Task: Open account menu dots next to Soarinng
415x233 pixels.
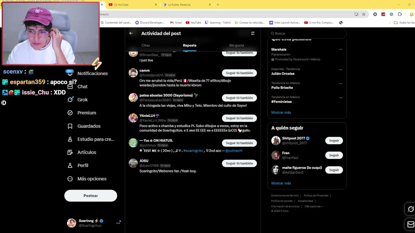Action: [118, 223]
